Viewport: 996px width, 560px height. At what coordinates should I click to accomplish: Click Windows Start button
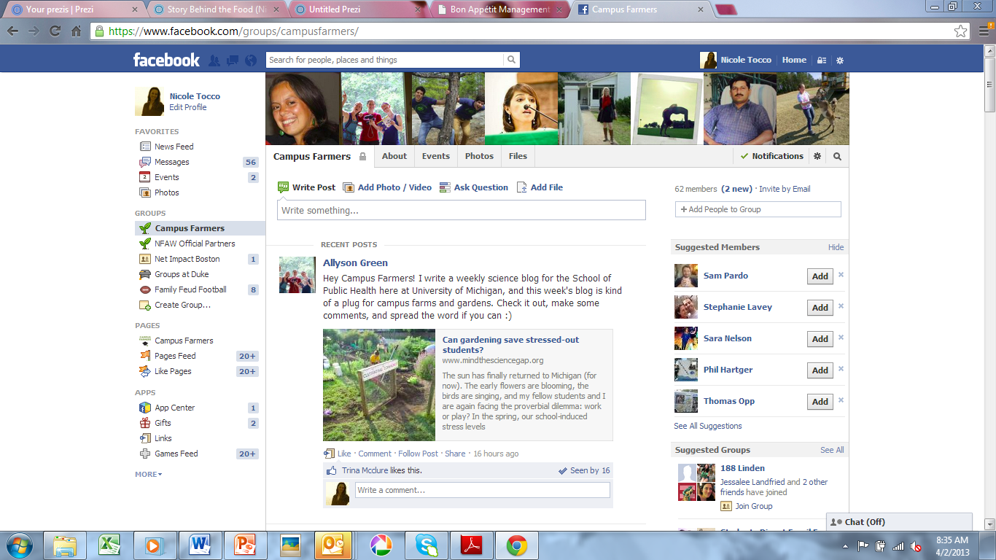pos(19,545)
